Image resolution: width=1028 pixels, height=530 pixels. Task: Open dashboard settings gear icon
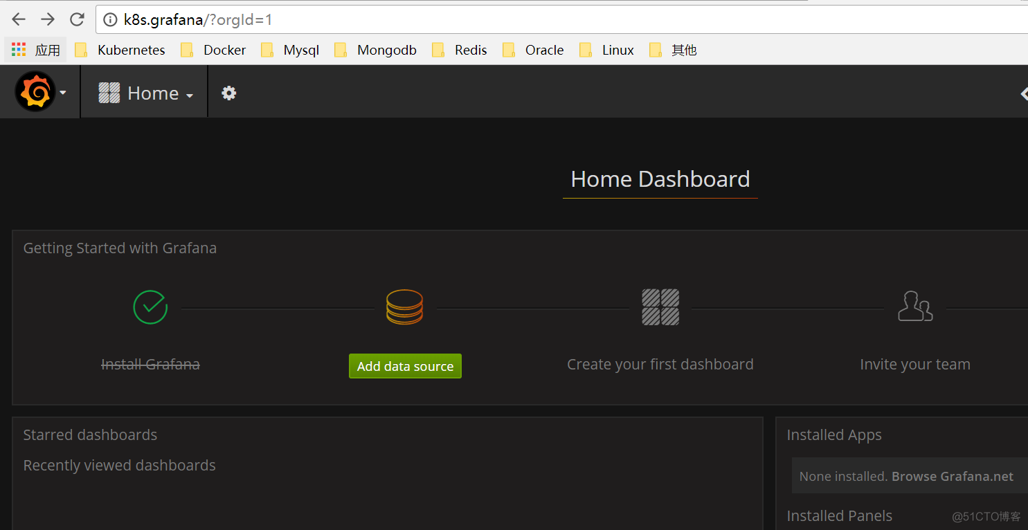point(229,93)
